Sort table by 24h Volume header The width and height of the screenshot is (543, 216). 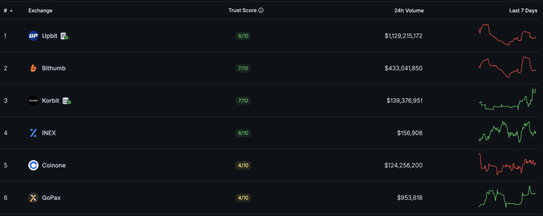click(409, 11)
